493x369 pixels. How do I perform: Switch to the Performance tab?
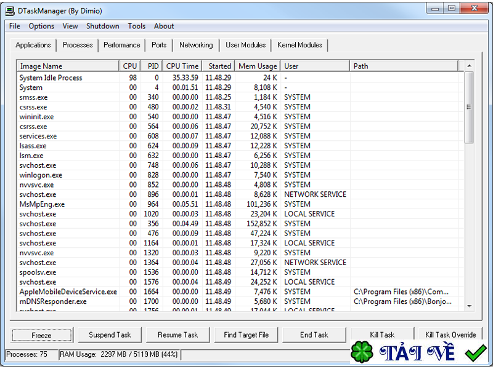121,45
